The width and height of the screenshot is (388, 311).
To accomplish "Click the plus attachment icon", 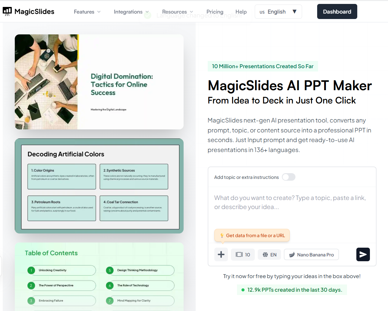I will (x=221, y=255).
